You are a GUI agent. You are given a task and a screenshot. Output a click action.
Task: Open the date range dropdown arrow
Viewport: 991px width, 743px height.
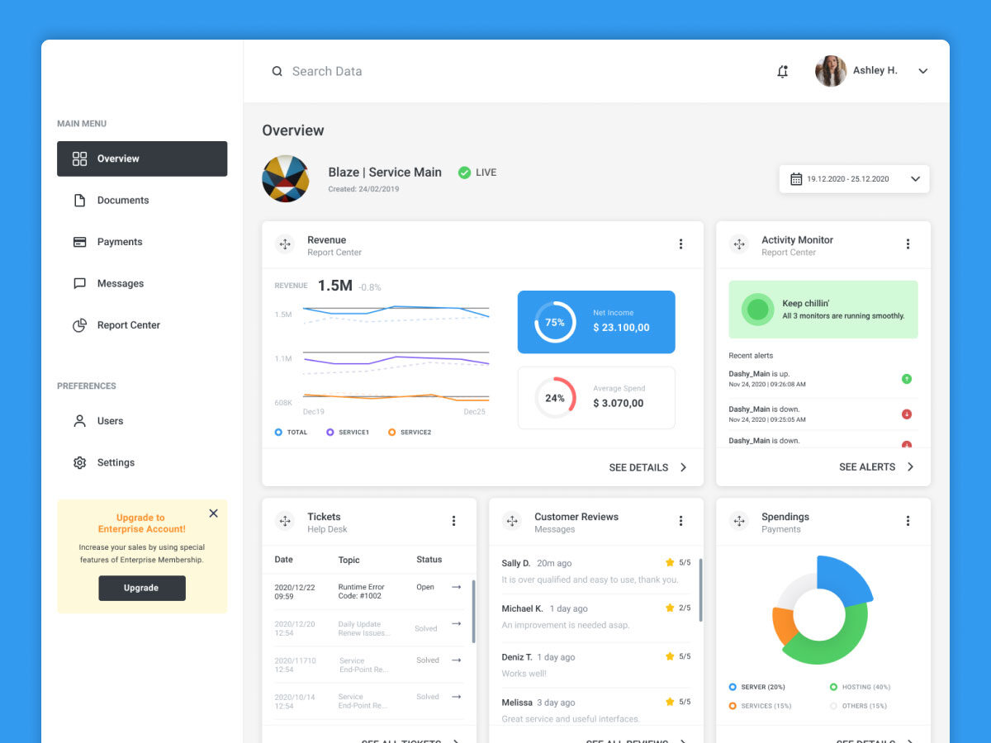915,179
